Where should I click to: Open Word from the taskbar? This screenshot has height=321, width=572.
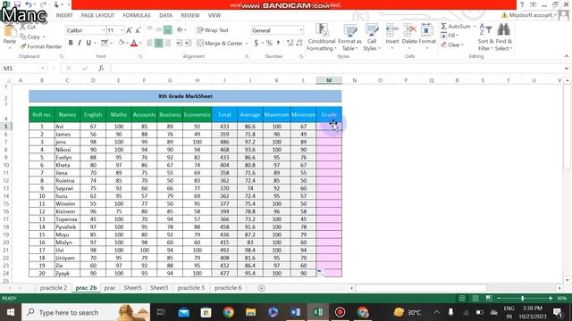295,312
